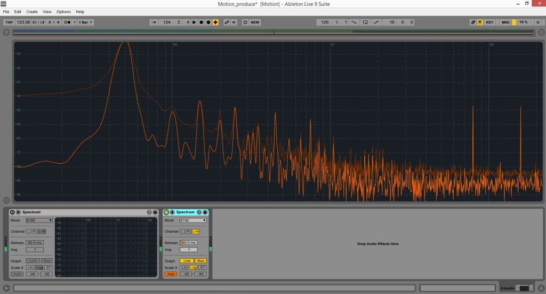Click the TAP tempo button
546x294 pixels.
point(9,22)
